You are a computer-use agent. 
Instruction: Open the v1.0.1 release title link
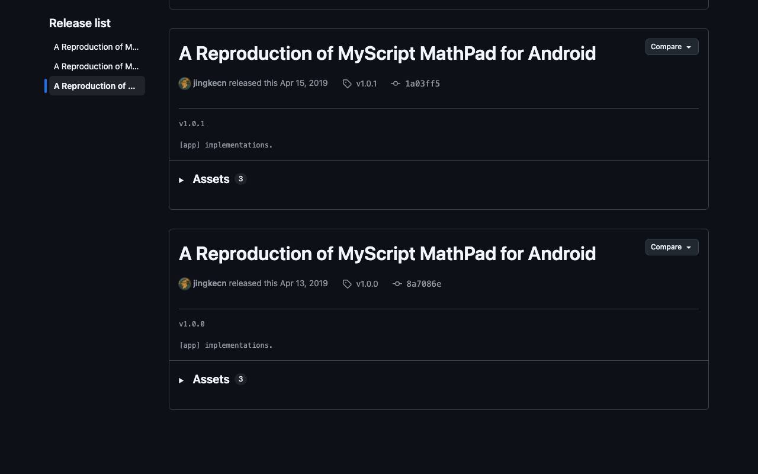(x=387, y=53)
